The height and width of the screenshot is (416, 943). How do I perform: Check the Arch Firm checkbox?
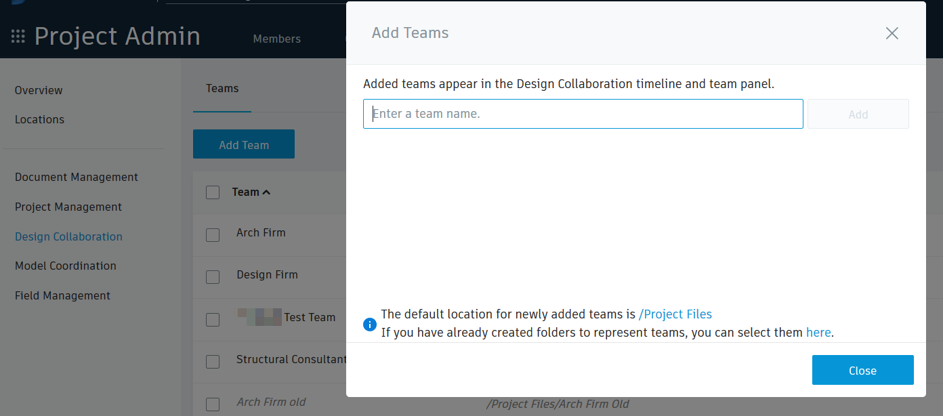[x=213, y=235]
